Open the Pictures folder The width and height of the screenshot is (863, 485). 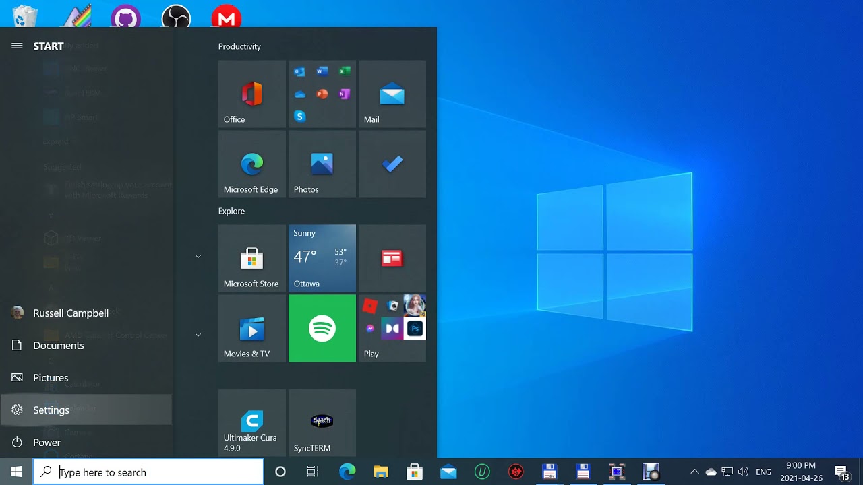[86, 377]
